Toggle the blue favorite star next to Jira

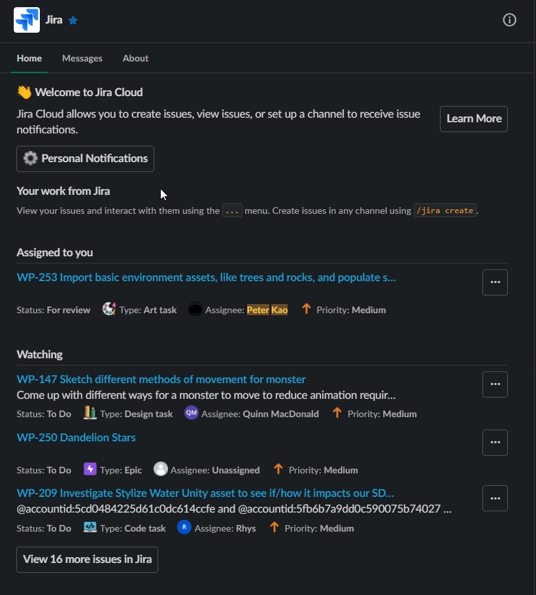click(x=73, y=20)
